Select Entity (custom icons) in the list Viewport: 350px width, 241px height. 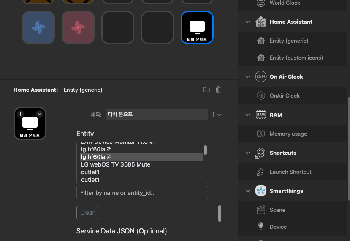[296, 58]
